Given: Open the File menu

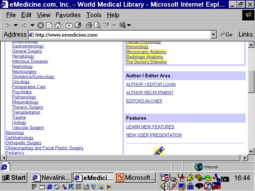Looking at the screenshot, I should [11, 15].
